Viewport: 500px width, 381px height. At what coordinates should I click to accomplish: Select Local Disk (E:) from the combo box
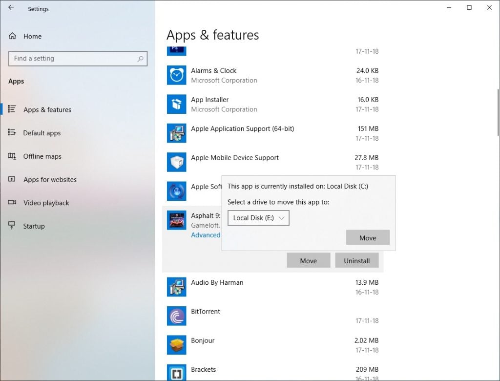click(x=254, y=218)
